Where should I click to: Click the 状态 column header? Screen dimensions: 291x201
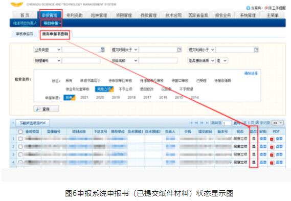point(240,131)
